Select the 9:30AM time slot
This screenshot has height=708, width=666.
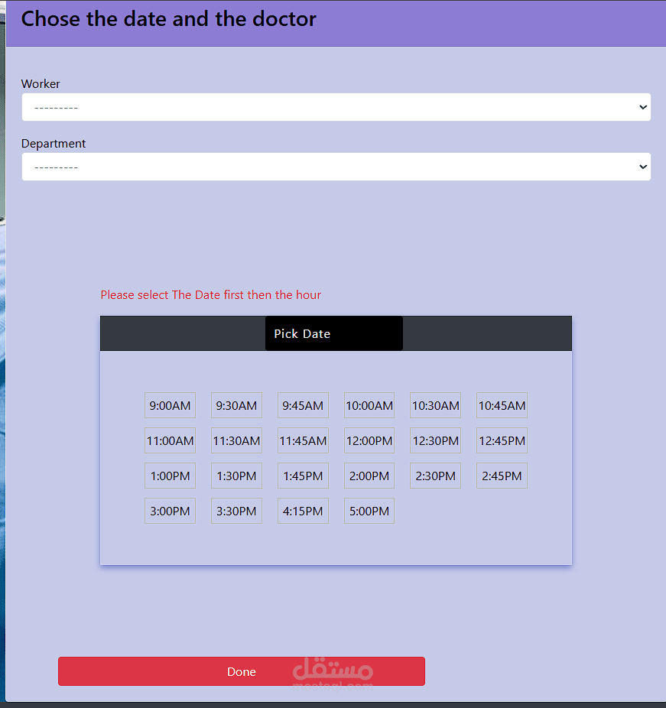(x=236, y=405)
